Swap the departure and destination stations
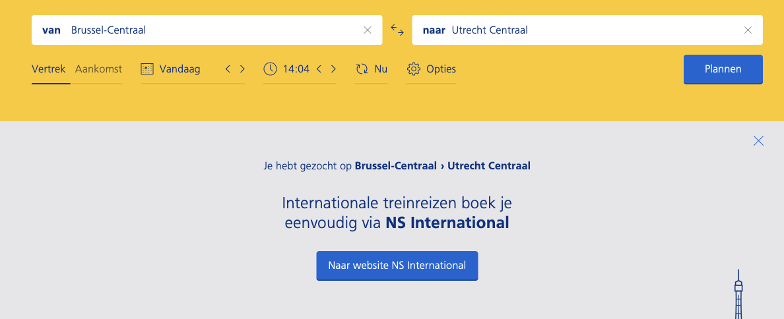 (397, 30)
